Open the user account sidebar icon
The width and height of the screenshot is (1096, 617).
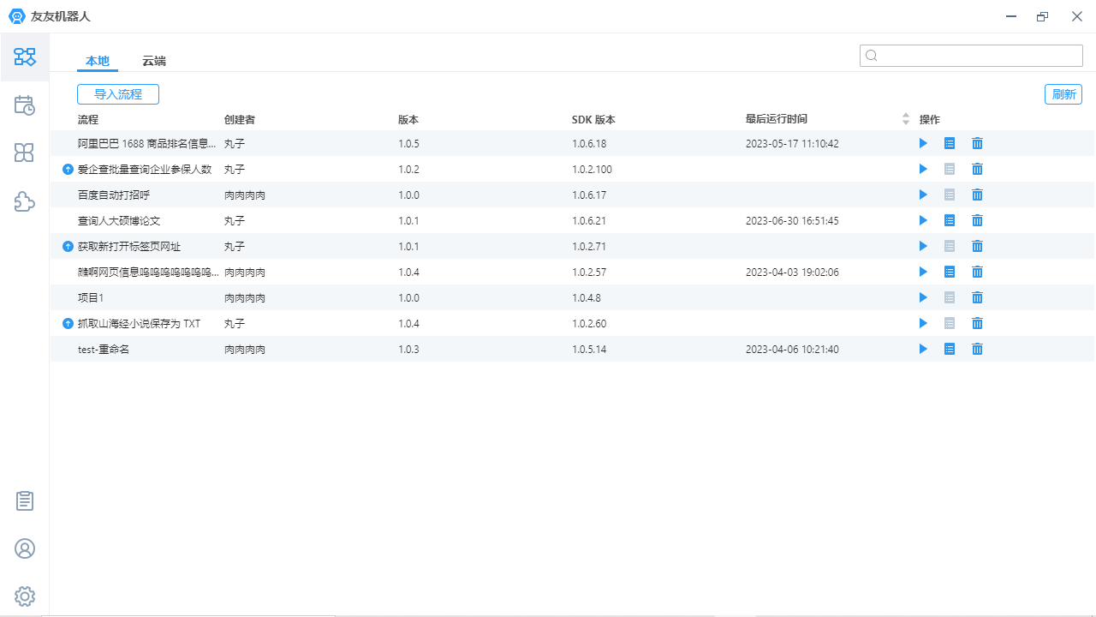pos(25,548)
